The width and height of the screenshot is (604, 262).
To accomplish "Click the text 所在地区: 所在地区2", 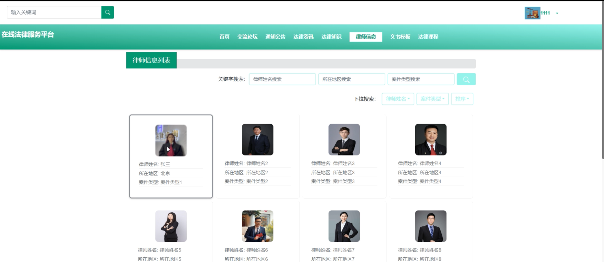I will click(x=246, y=172).
